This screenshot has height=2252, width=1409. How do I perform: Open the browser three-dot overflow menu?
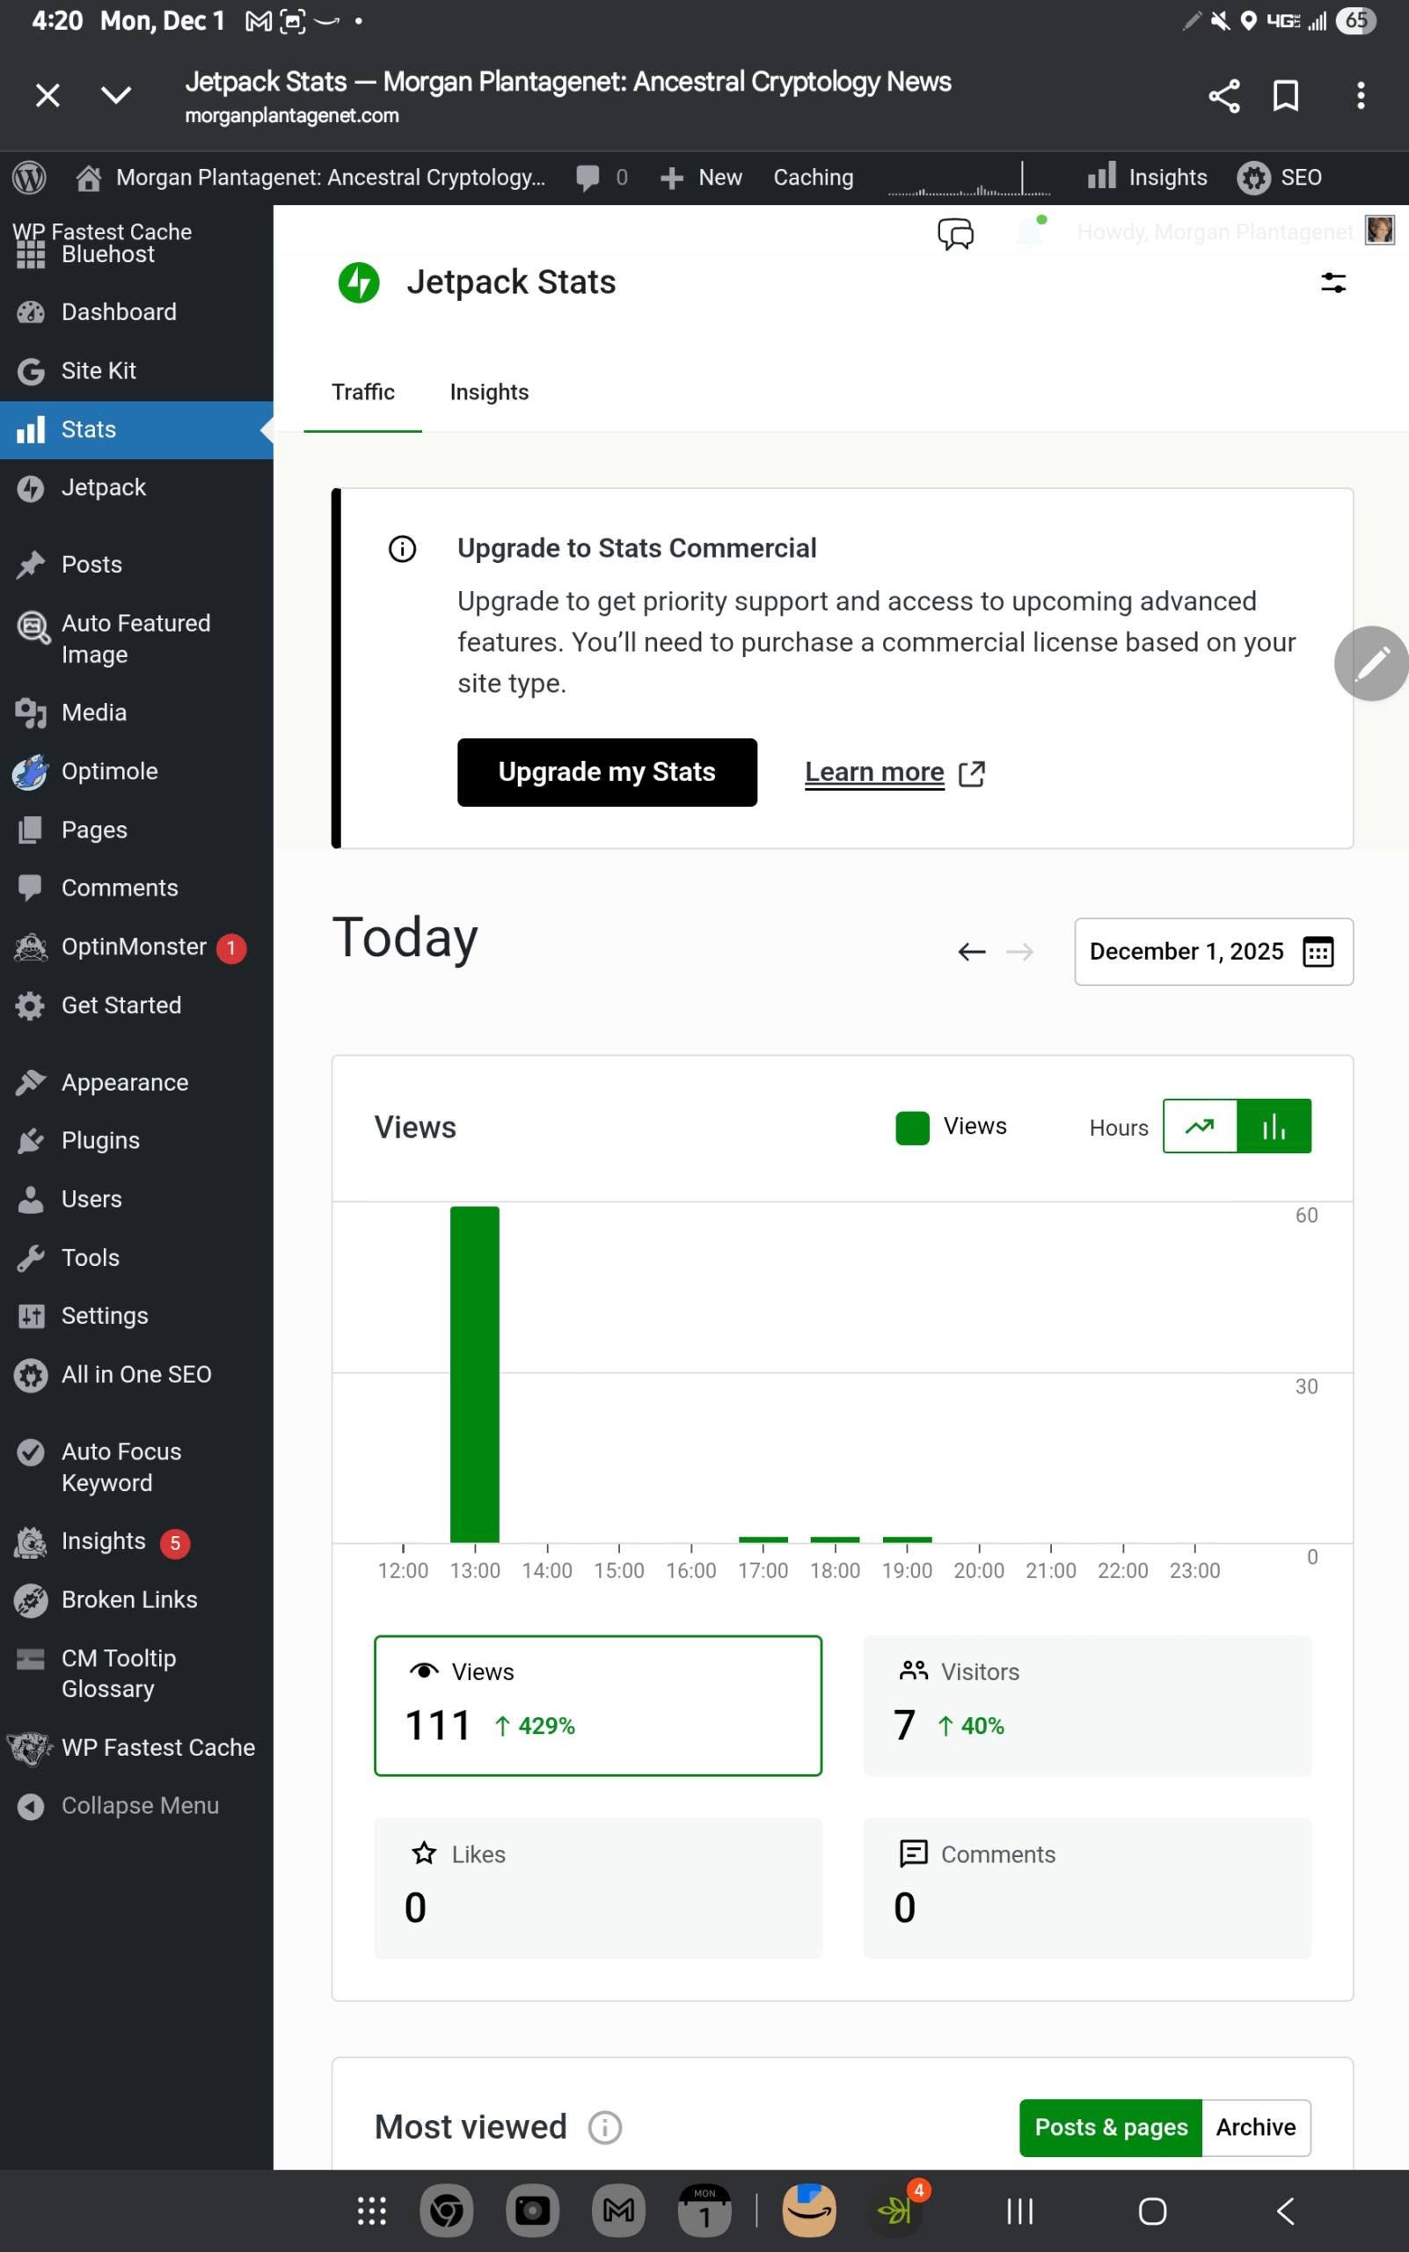(x=1361, y=95)
